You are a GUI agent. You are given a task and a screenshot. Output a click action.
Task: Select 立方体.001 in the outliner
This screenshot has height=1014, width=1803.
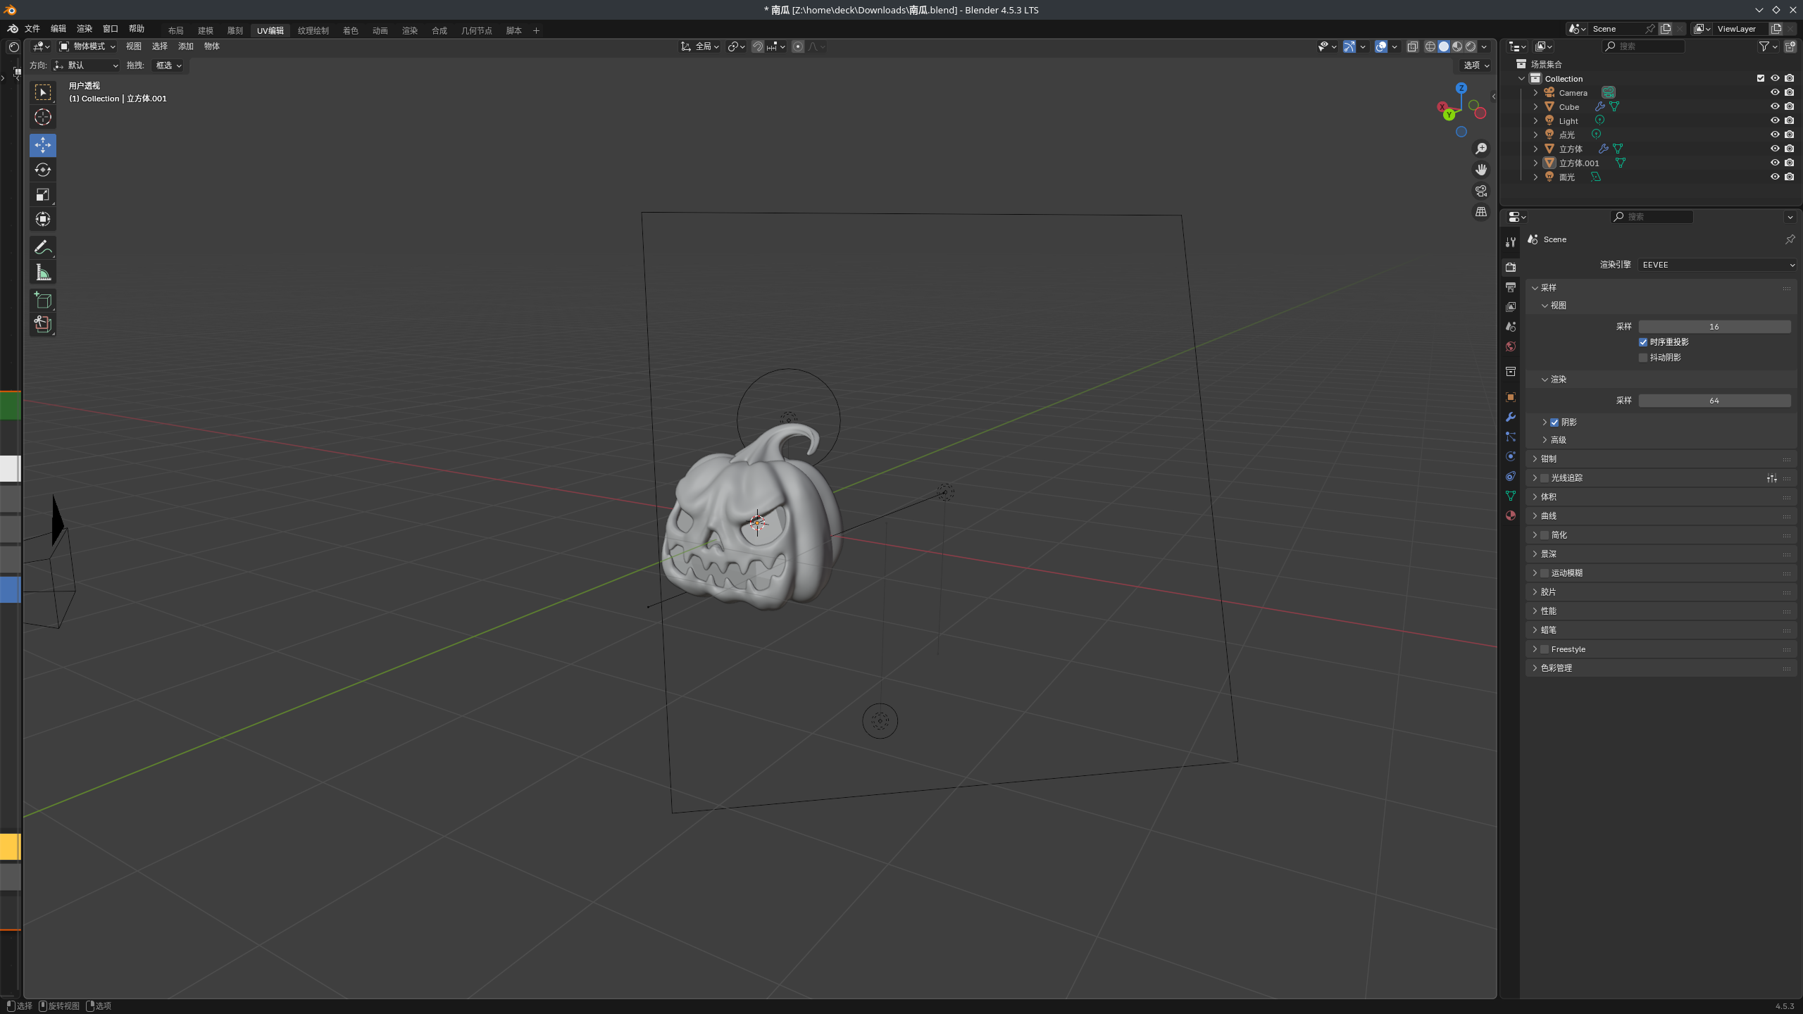[x=1578, y=163]
